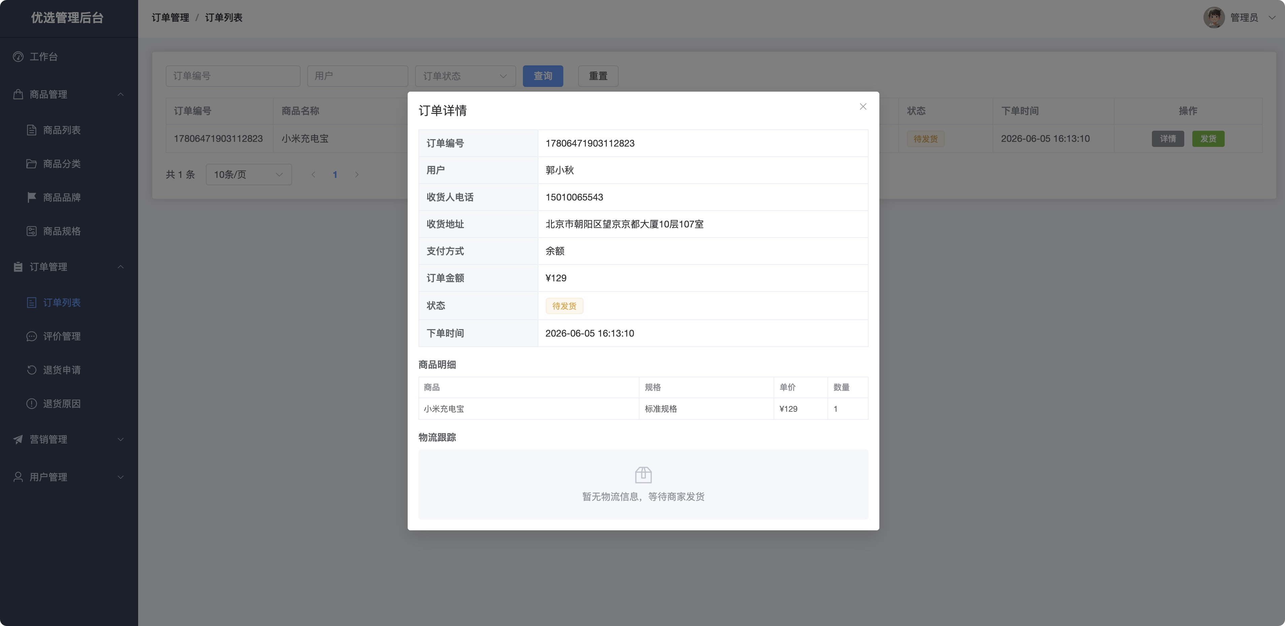Screen dimensions: 1285x626
Task: Click the 用户管理 person icon
Action: [19, 477]
